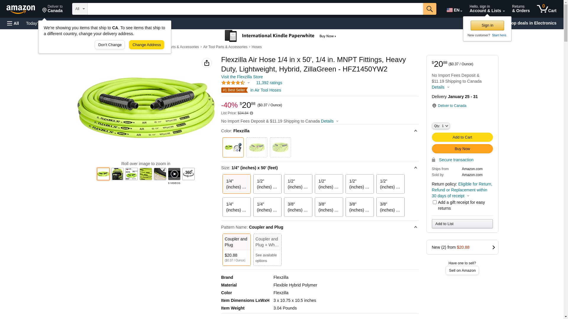Open Returns & Orders
The image size is (568, 319).
tap(521, 9)
